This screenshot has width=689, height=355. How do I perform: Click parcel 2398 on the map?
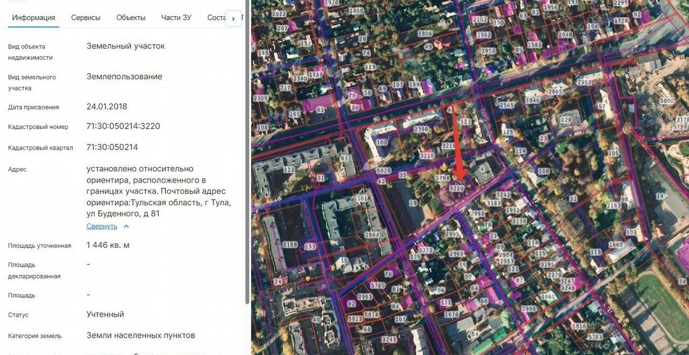[x=421, y=129]
